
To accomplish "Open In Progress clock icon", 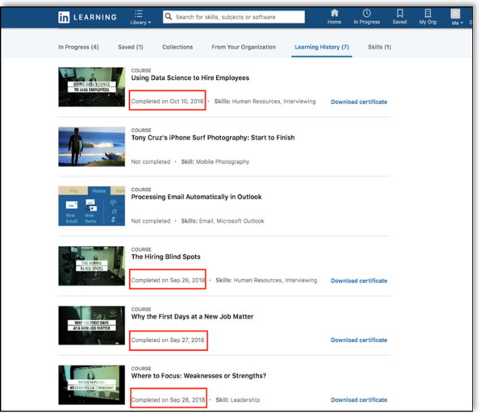I will click(367, 17).
